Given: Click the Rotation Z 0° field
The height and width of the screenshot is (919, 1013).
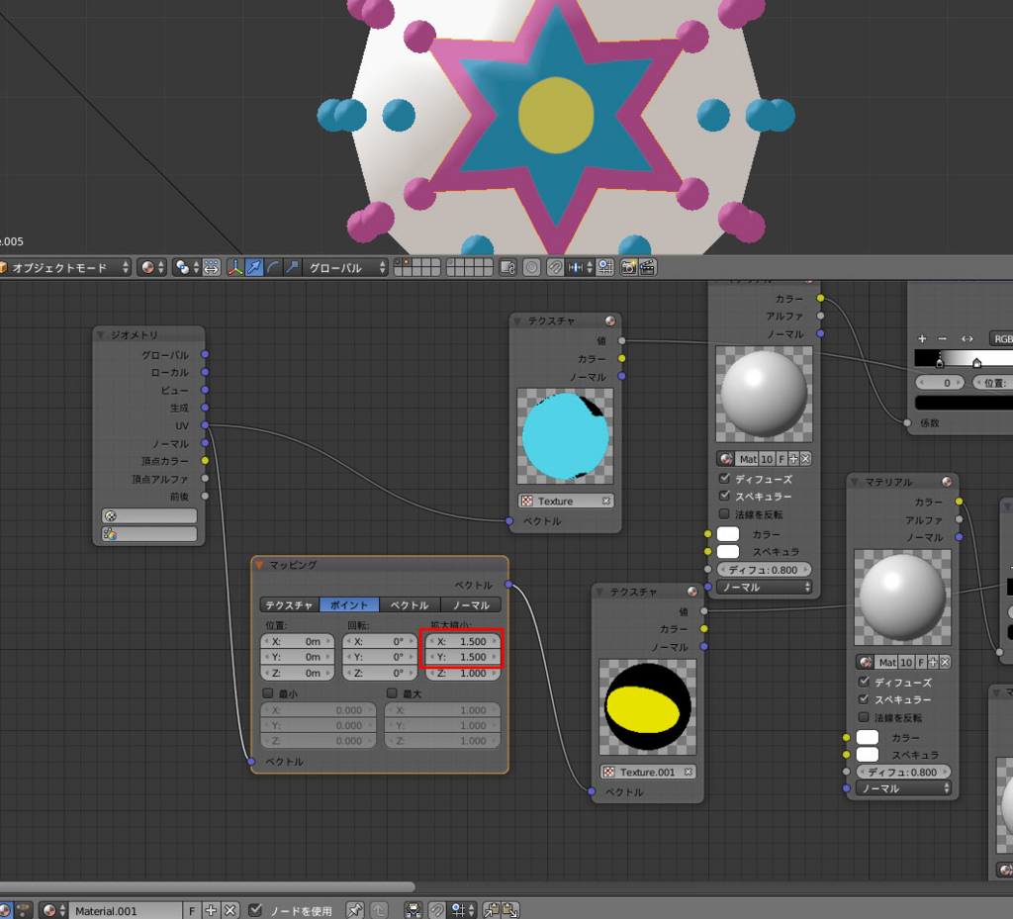Looking at the screenshot, I should tap(381, 673).
